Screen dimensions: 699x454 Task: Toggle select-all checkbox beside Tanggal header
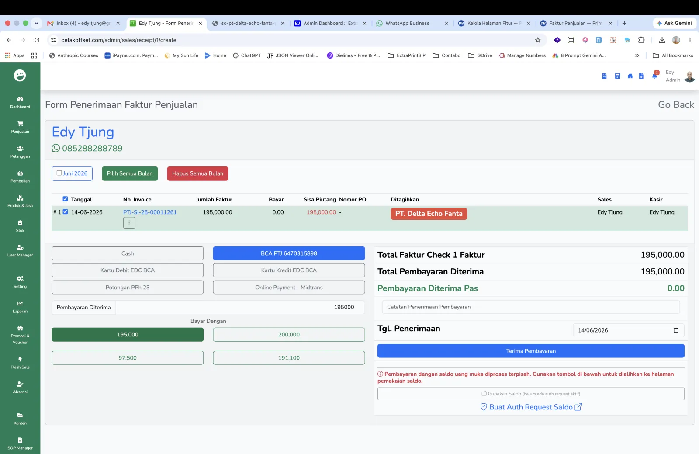65,199
